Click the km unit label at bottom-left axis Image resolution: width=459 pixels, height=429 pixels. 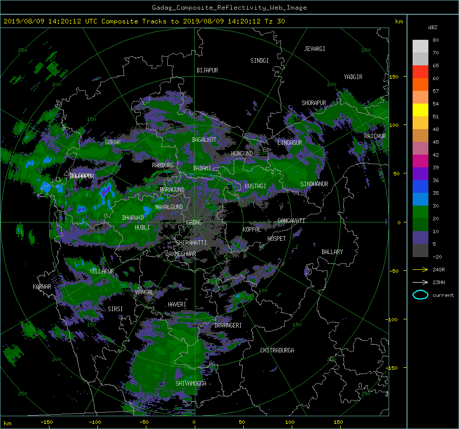click(7, 423)
